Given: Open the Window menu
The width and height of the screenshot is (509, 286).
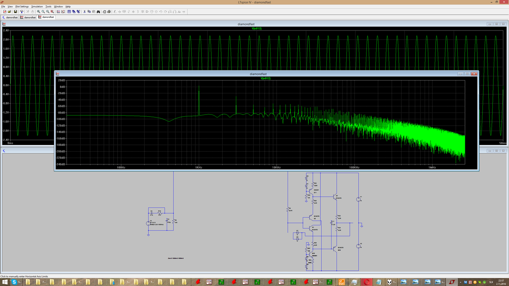Looking at the screenshot, I should pos(58,7).
